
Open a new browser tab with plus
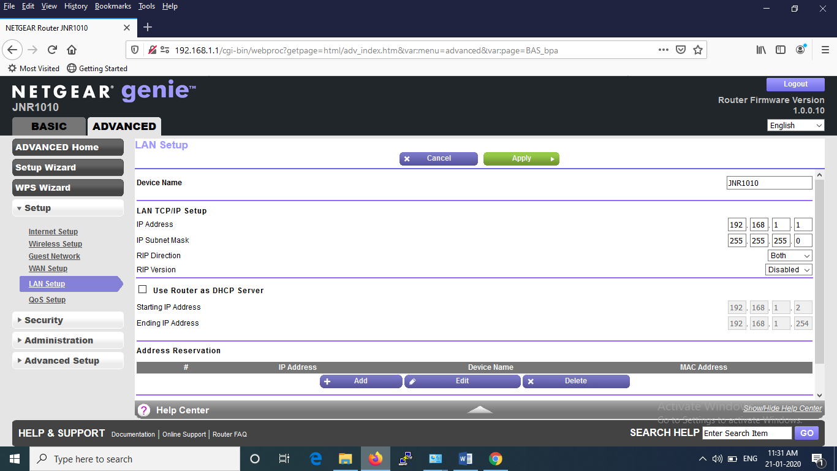(x=148, y=27)
